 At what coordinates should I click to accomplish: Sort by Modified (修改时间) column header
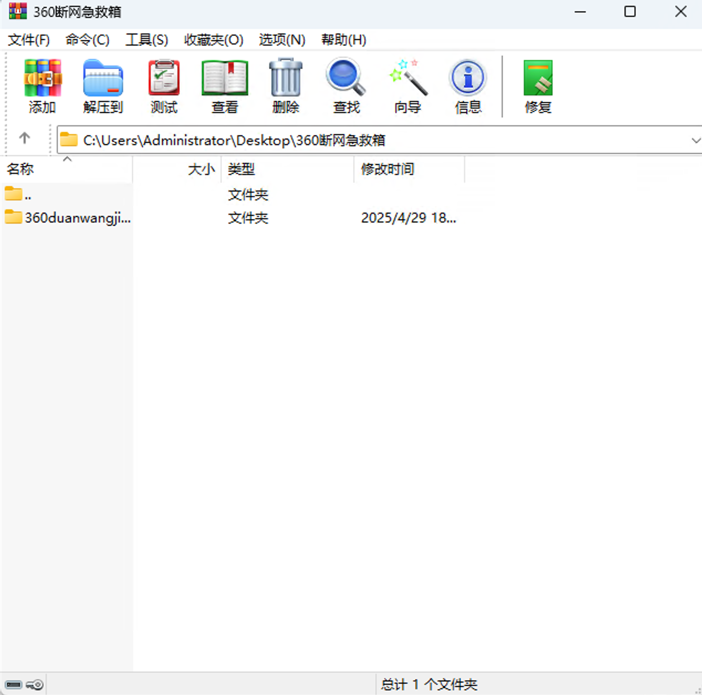(x=410, y=169)
